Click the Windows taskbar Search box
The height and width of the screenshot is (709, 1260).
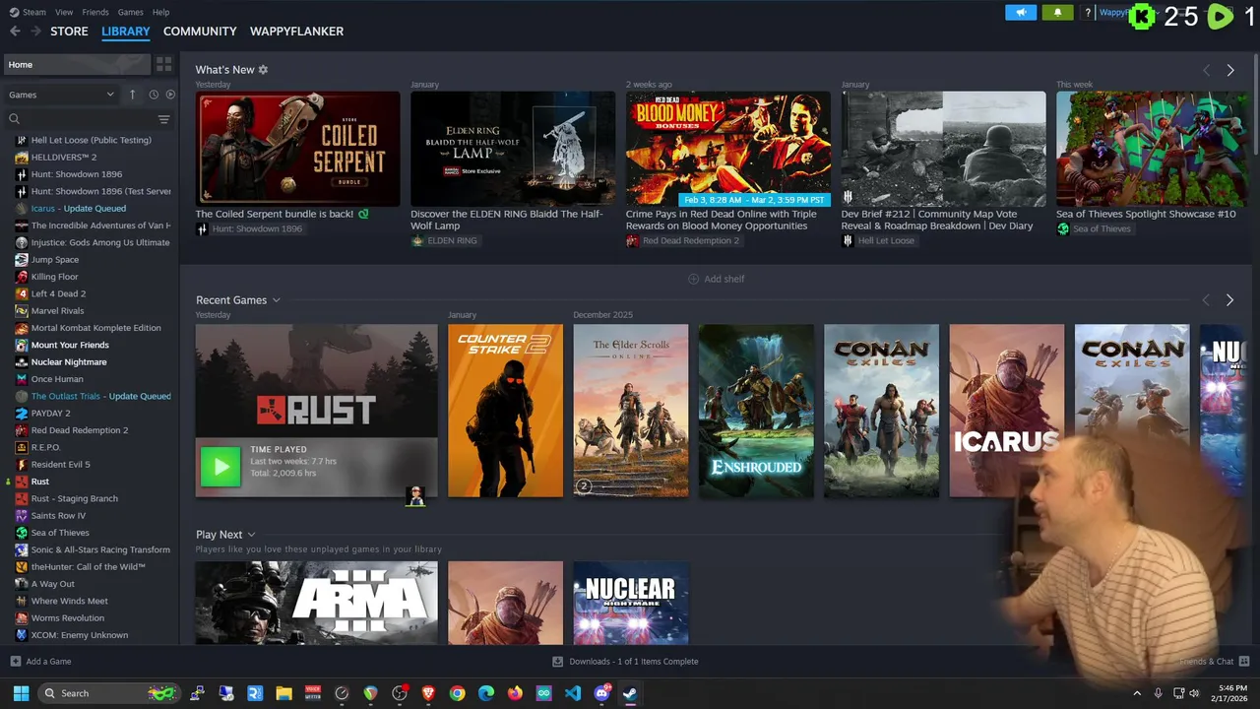pyautogui.click(x=108, y=693)
